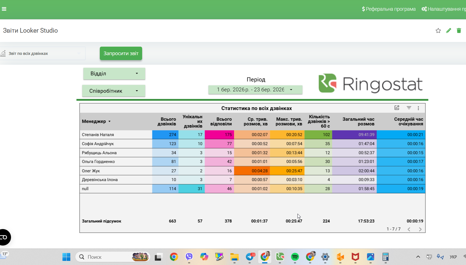Click the Запросити звіт button
Image resolution: width=466 pixels, height=265 pixels.
click(121, 53)
